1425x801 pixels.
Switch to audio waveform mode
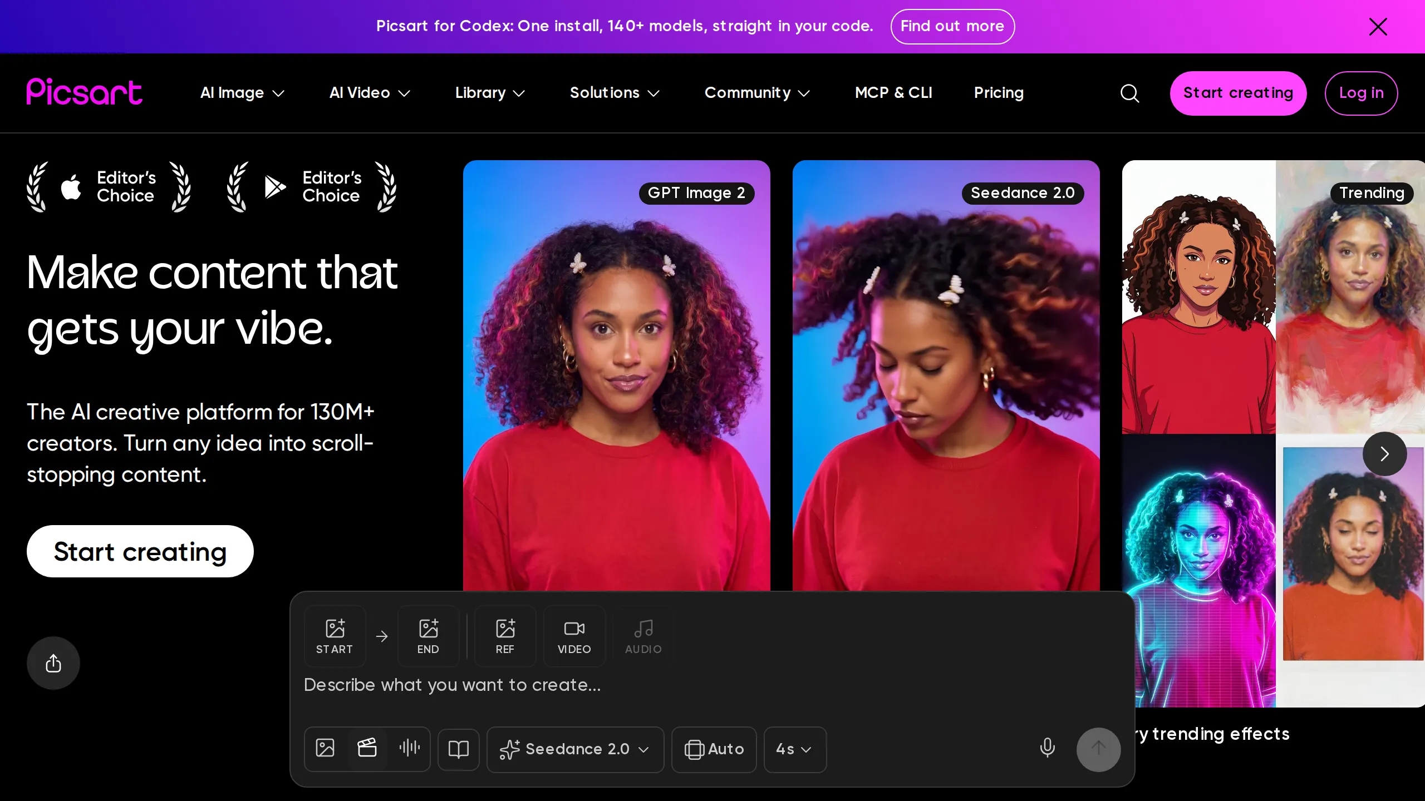410,748
